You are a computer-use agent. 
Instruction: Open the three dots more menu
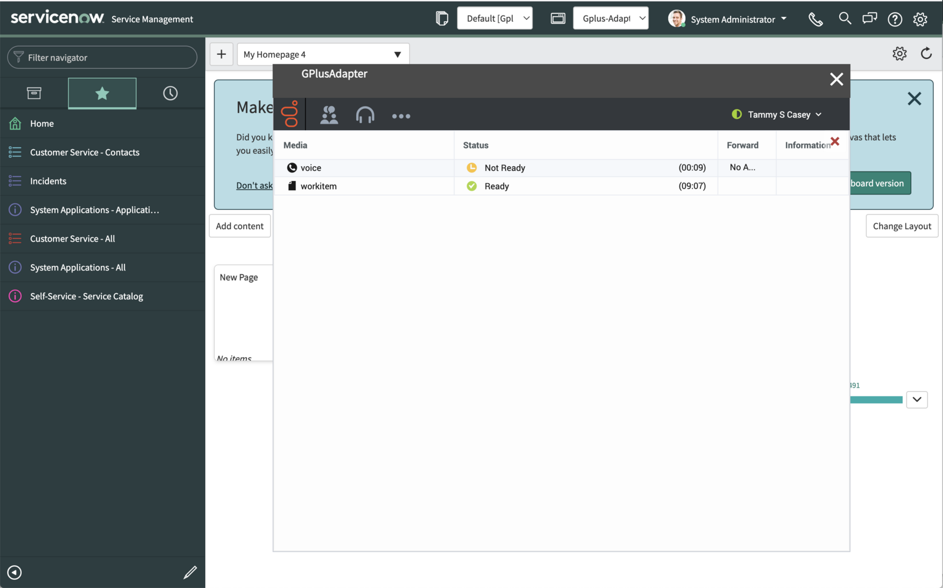coord(401,116)
